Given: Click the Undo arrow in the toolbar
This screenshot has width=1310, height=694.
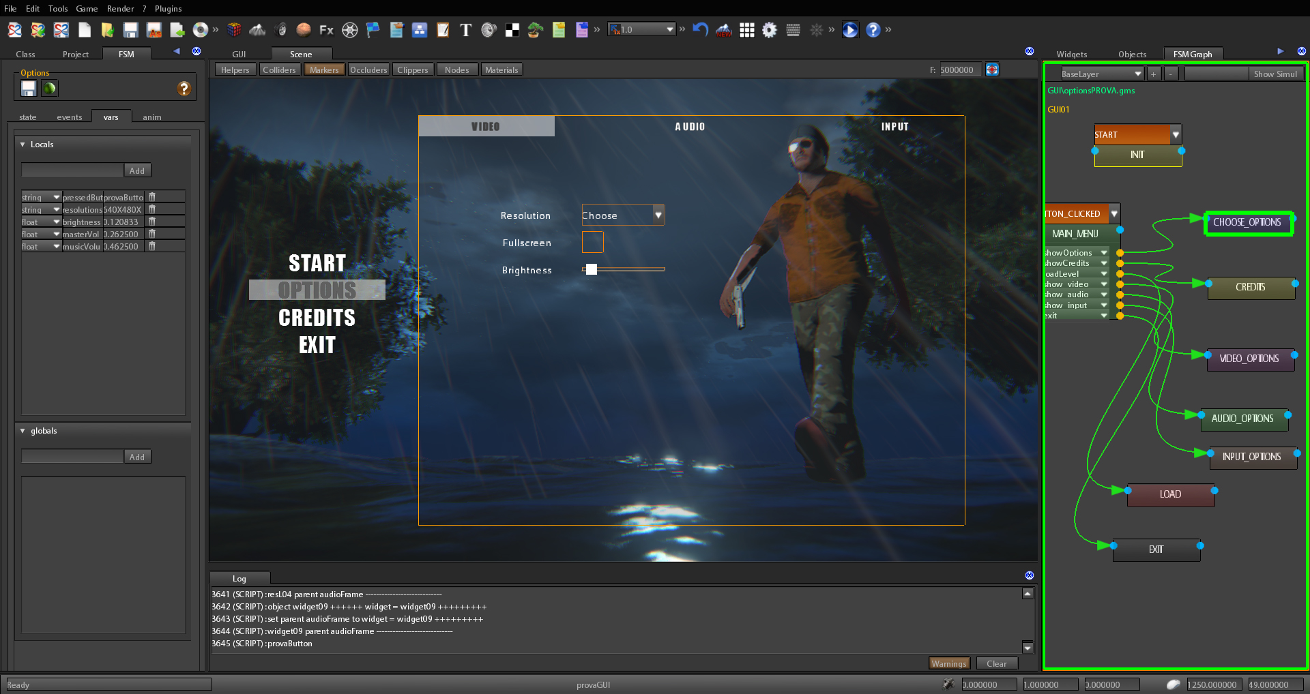Looking at the screenshot, I should pyautogui.click(x=700, y=29).
